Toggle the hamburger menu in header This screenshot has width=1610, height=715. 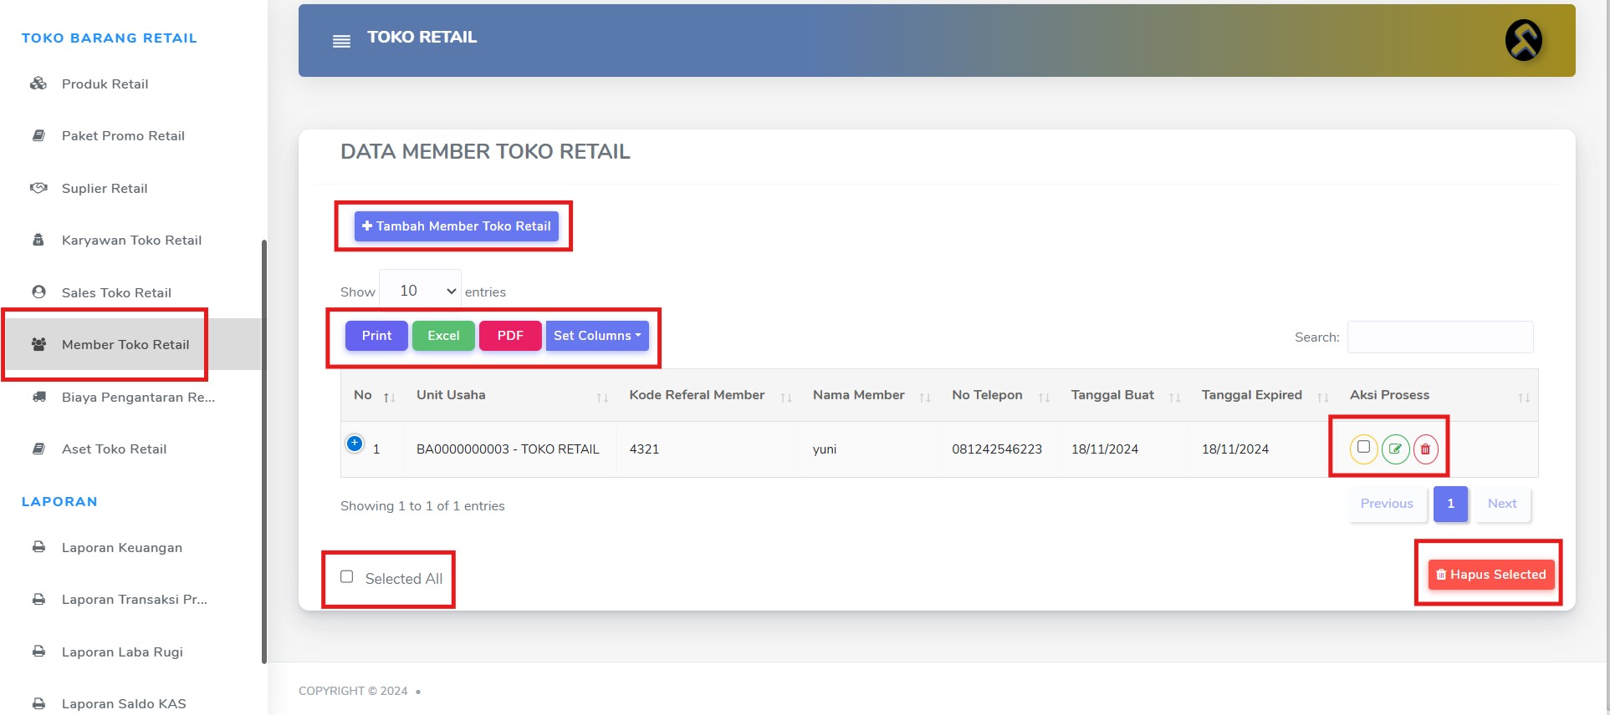tap(341, 41)
